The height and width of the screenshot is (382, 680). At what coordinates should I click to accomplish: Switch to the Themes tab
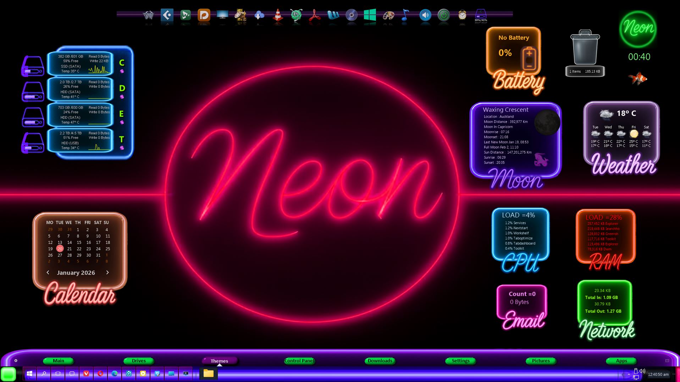tap(219, 361)
